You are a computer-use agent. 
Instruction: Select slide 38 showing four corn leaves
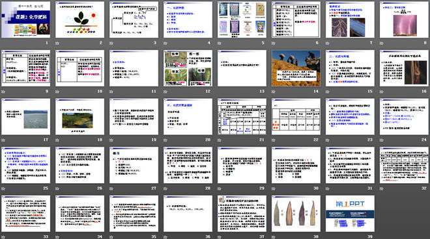[296, 214]
